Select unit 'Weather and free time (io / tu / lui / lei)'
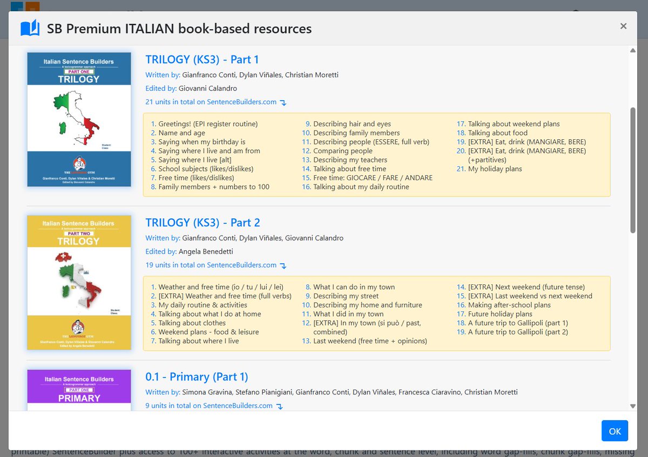Viewport: 648px width, 457px height. [221, 287]
